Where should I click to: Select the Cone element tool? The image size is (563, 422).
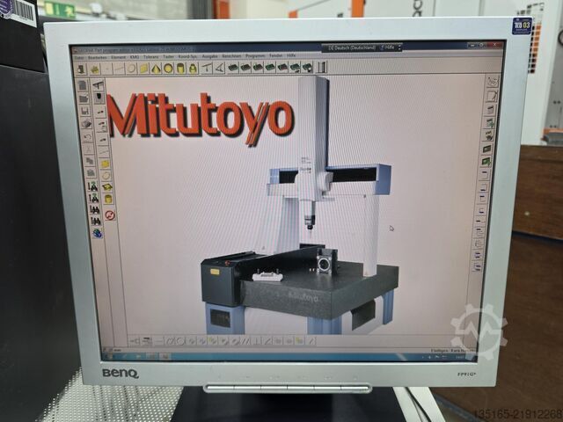coord(156,69)
